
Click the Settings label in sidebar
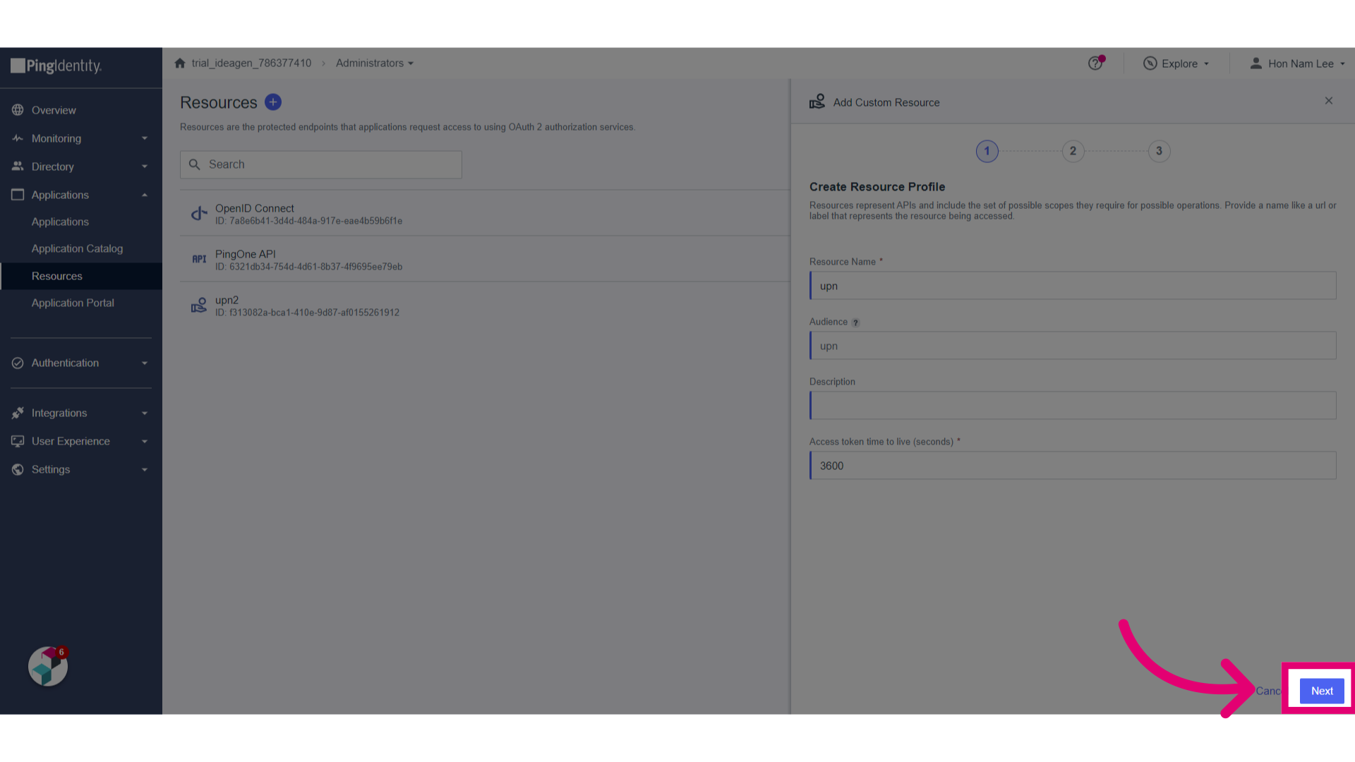click(51, 469)
